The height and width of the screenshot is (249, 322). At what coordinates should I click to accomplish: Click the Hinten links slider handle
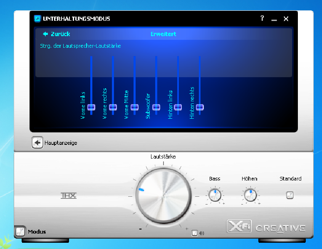pyautogui.click(x=178, y=107)
